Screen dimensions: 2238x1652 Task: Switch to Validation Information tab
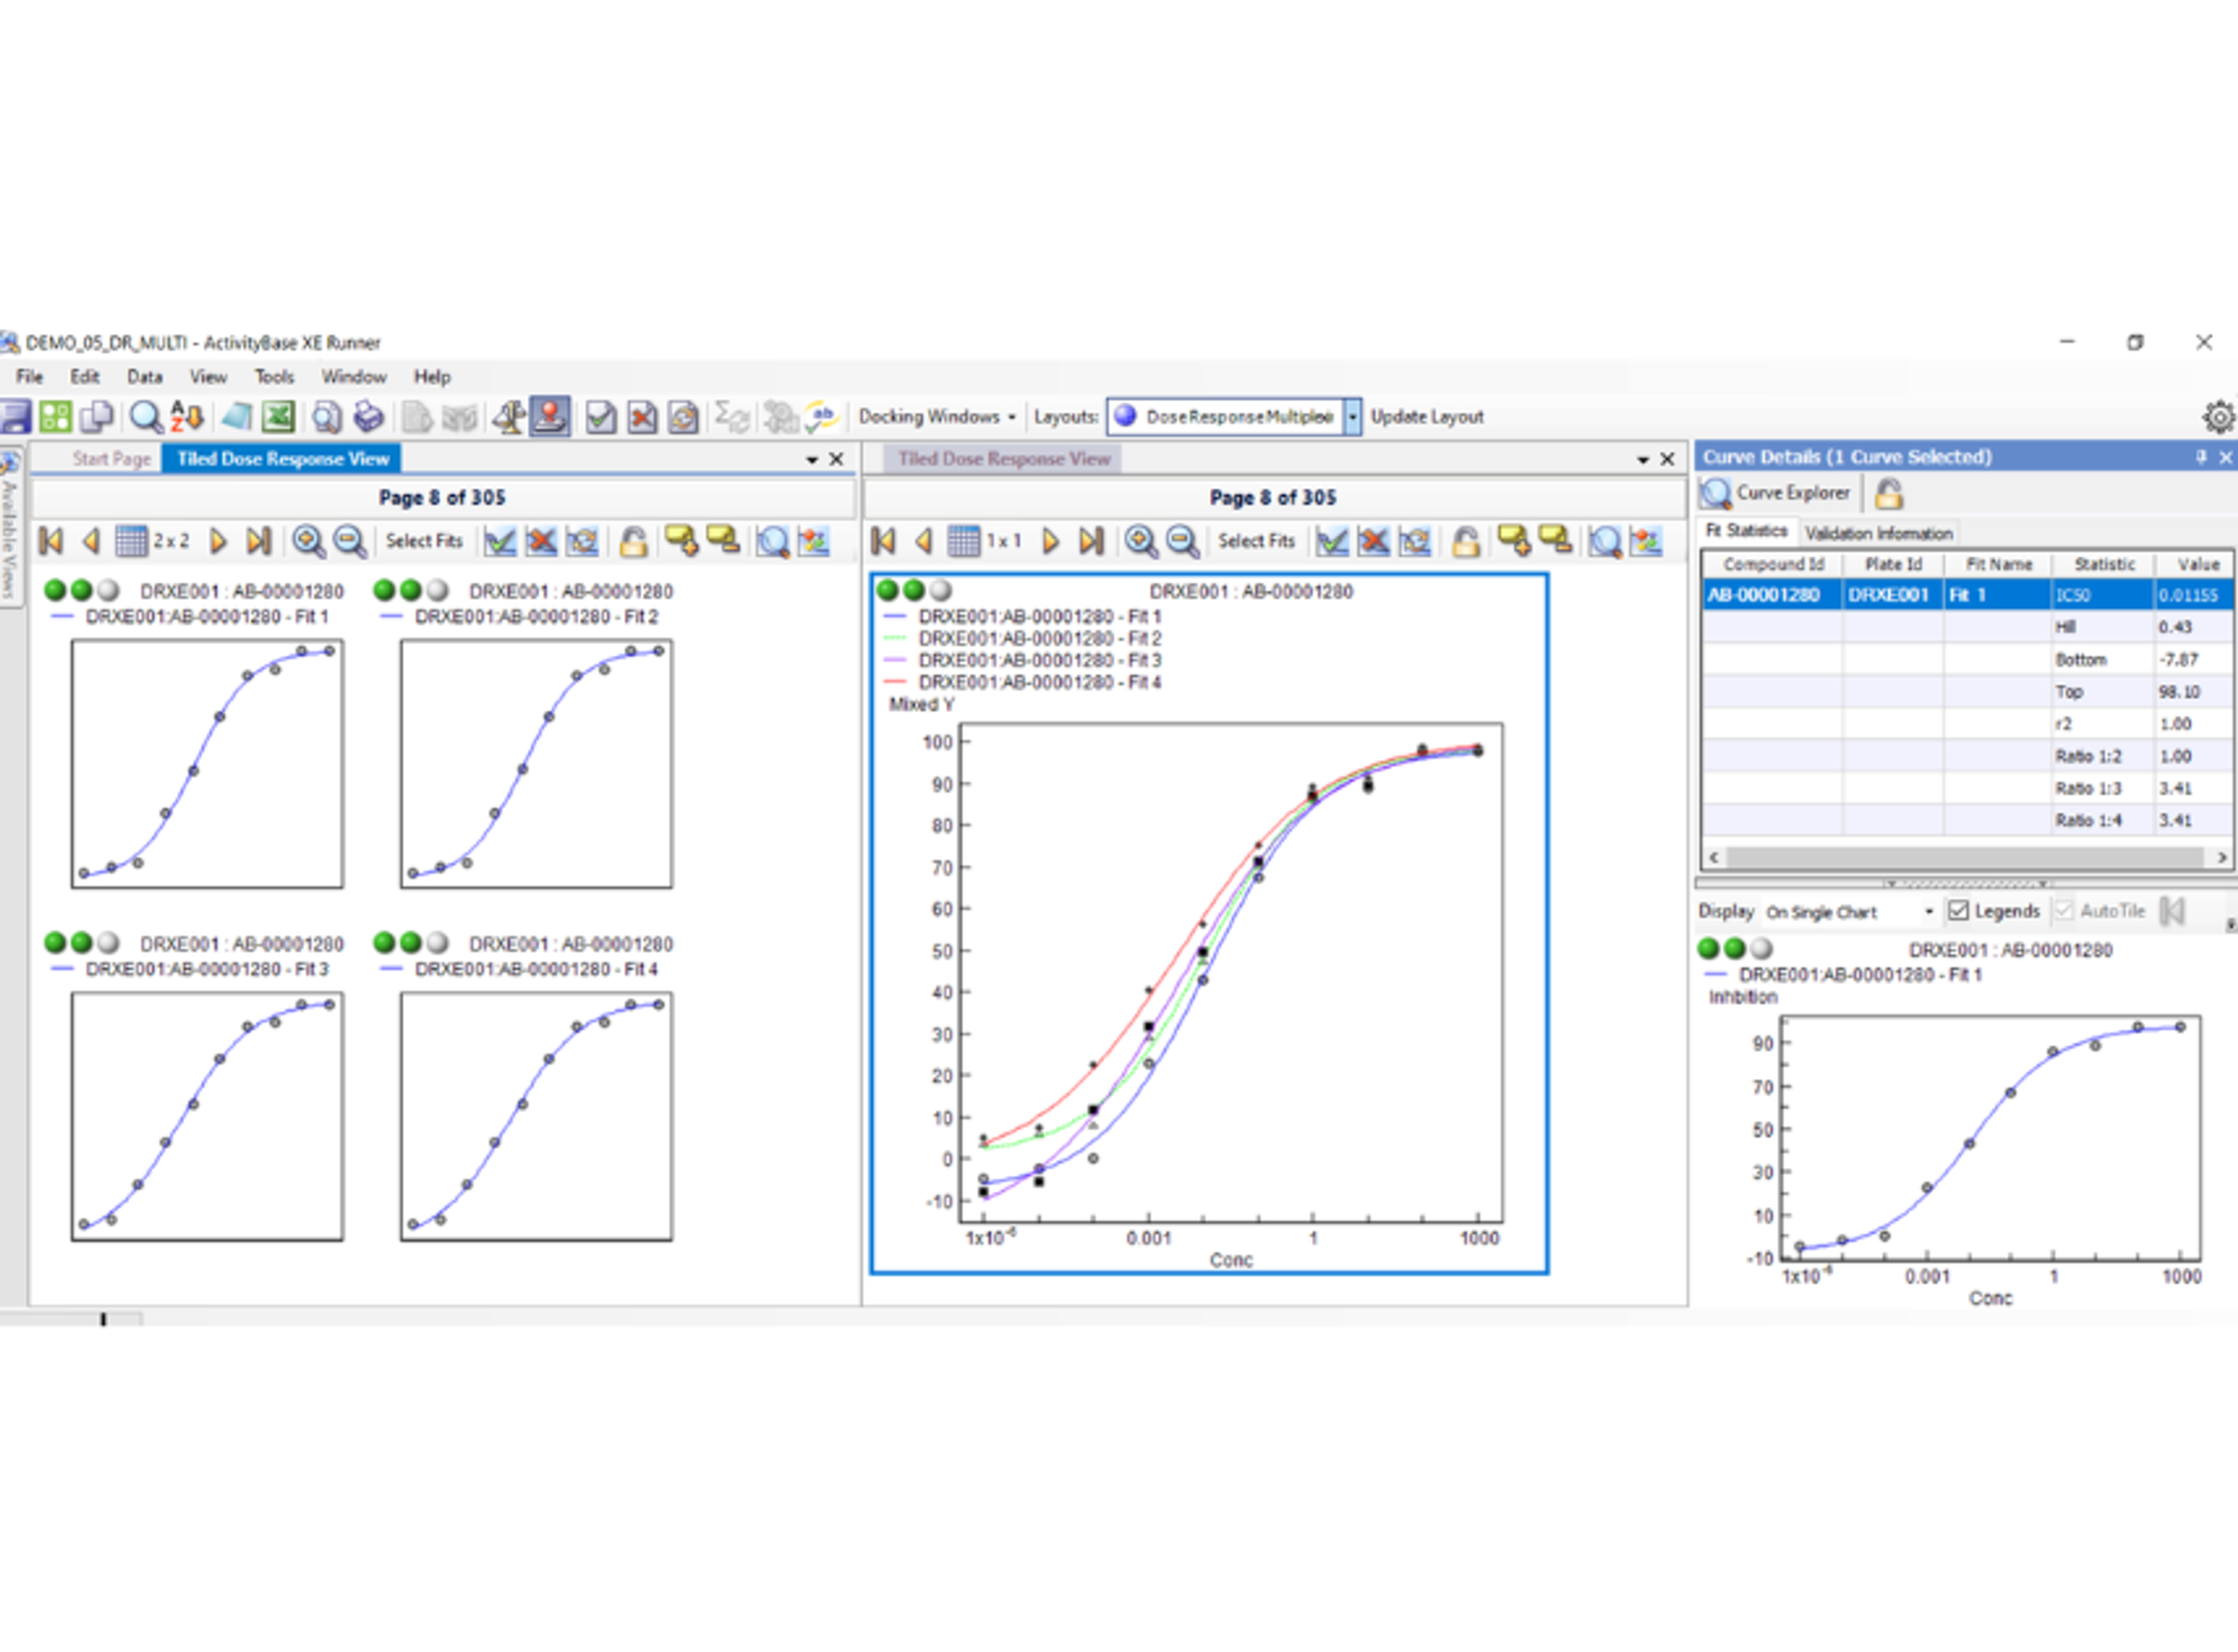point(1878,533)
